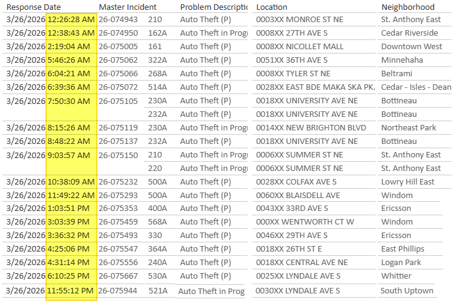Select the 6:39:36 AM time cell
The image size is (454, 302).
[68, 87]
